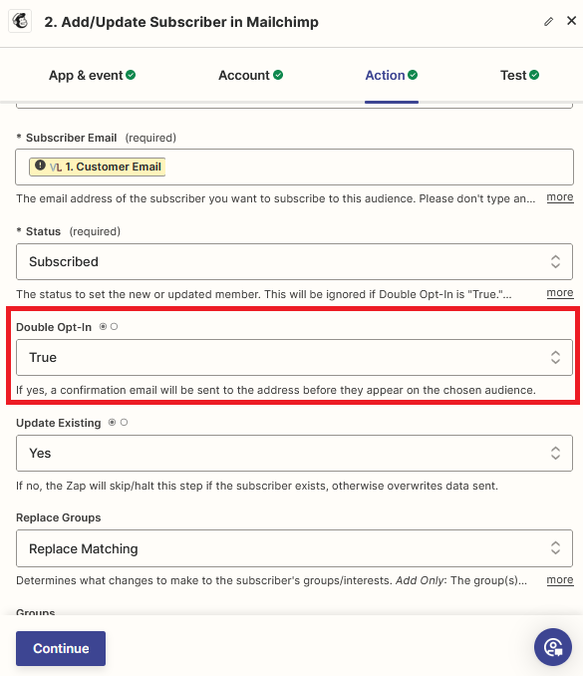
Task: Close the step editor panel
Action: point(571,21)
